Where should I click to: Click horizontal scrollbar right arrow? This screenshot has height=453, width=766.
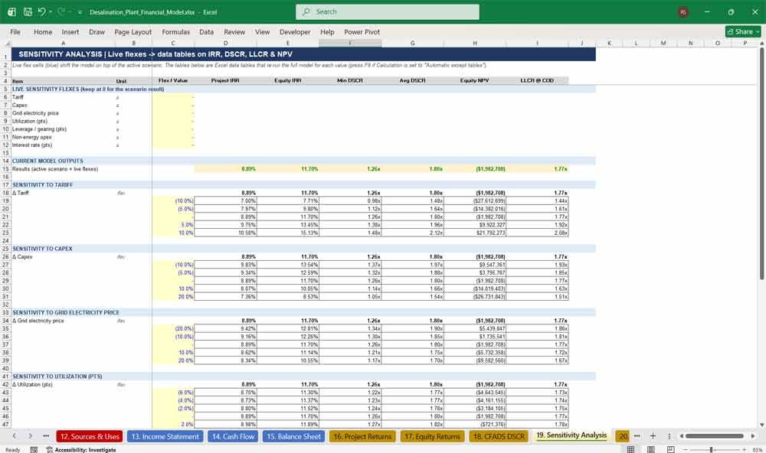point(753,436)
